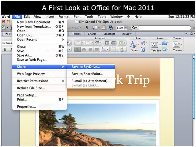Toggle Align Text Right

click(x=90, y=49)
